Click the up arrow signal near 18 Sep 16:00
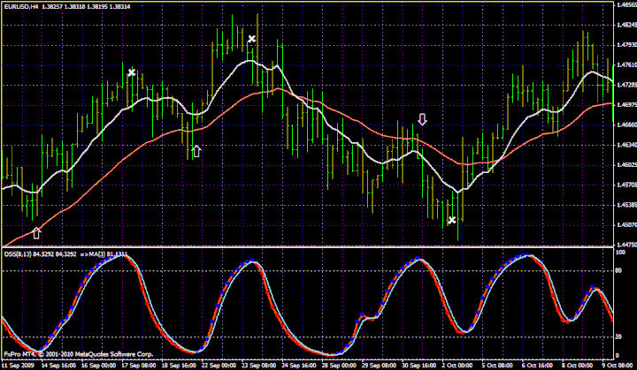637x370 pixels. click(x=196, y=151)
